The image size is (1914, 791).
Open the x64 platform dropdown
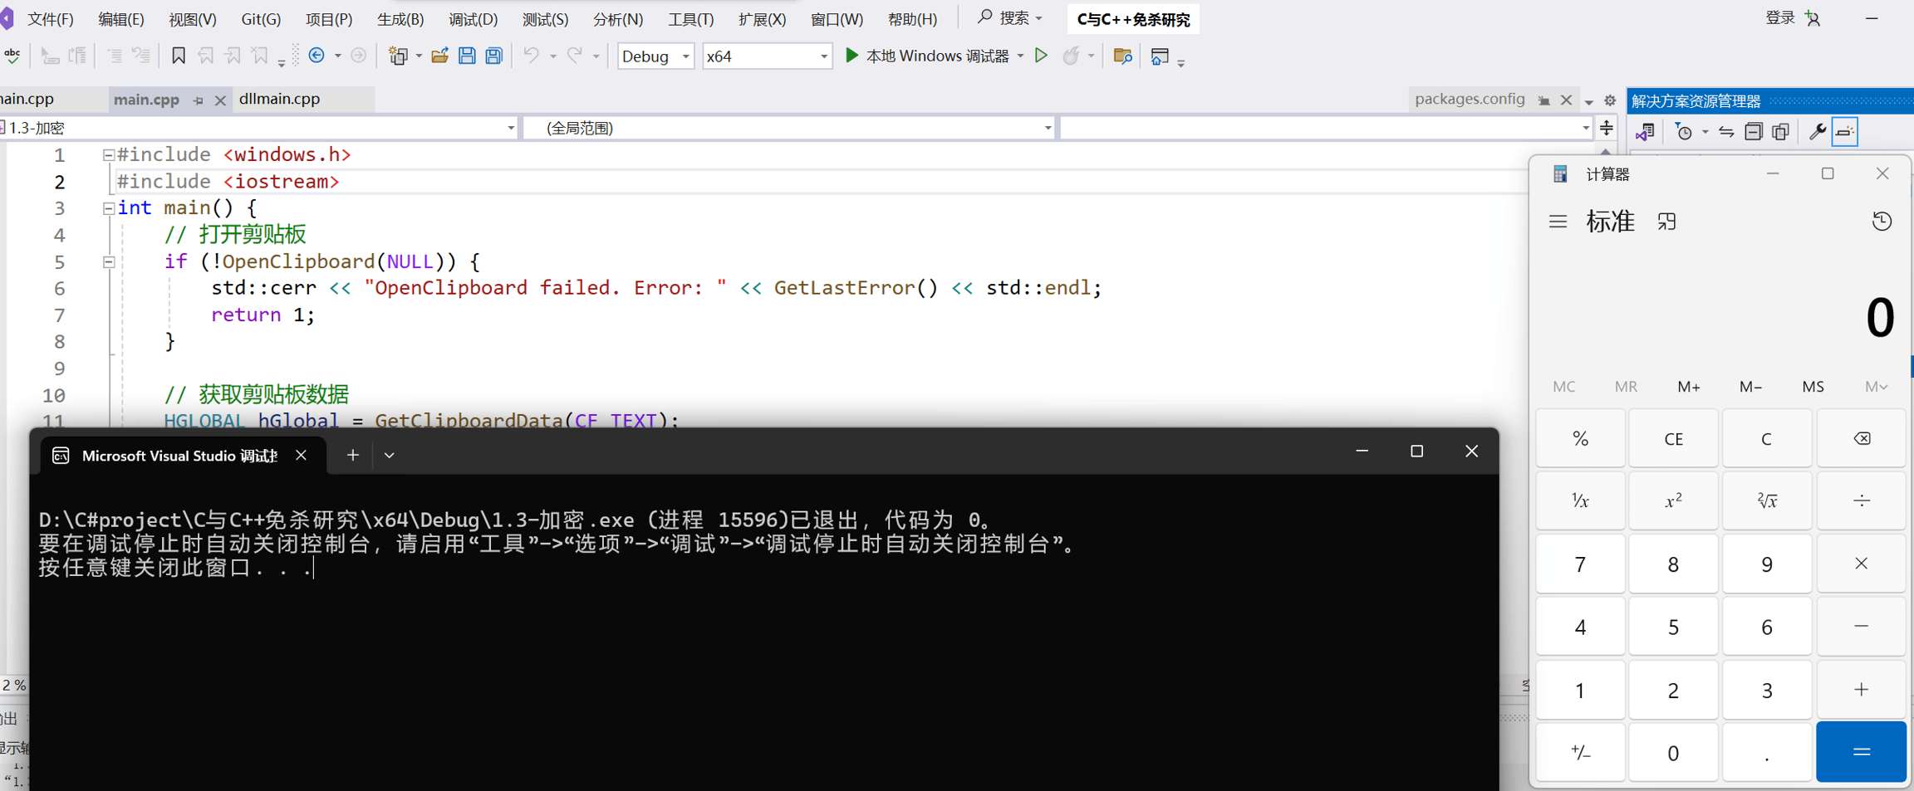766,56
